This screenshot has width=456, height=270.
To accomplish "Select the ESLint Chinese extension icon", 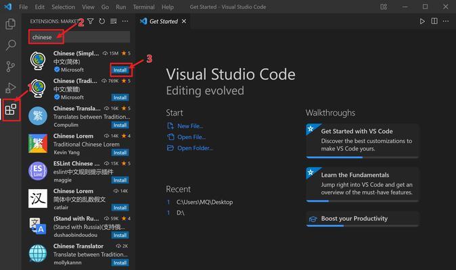I will (38, 171).
